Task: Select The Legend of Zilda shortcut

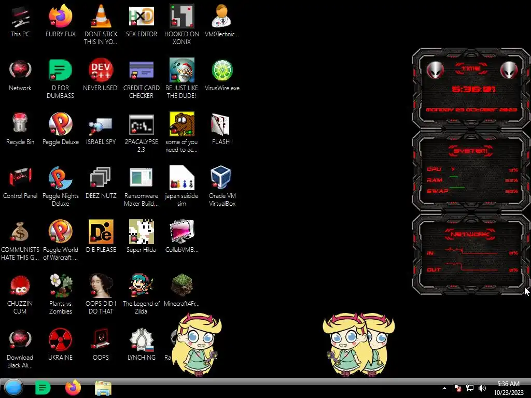Action: pos(141,294)
